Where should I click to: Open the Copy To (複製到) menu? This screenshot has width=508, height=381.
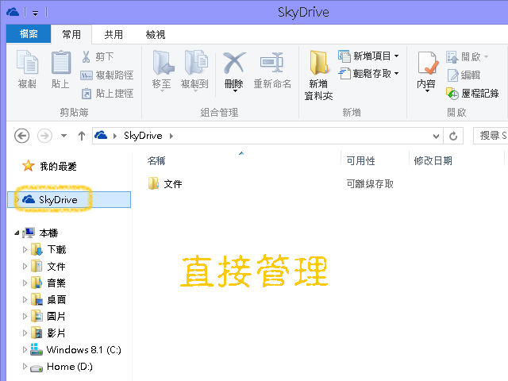(194, 71)
